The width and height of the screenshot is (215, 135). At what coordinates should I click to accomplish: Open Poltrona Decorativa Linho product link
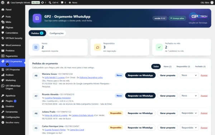click(x=91, y=77)
